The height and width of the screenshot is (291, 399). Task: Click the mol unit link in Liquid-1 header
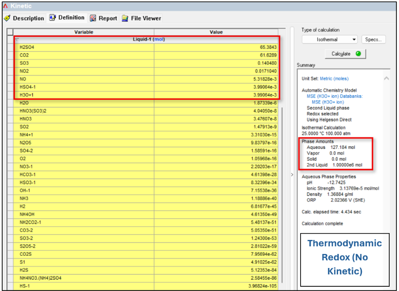pos(159,40)
